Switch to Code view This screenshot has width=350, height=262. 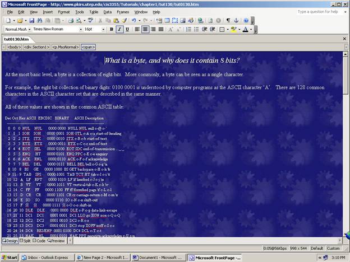click(39, 241)
